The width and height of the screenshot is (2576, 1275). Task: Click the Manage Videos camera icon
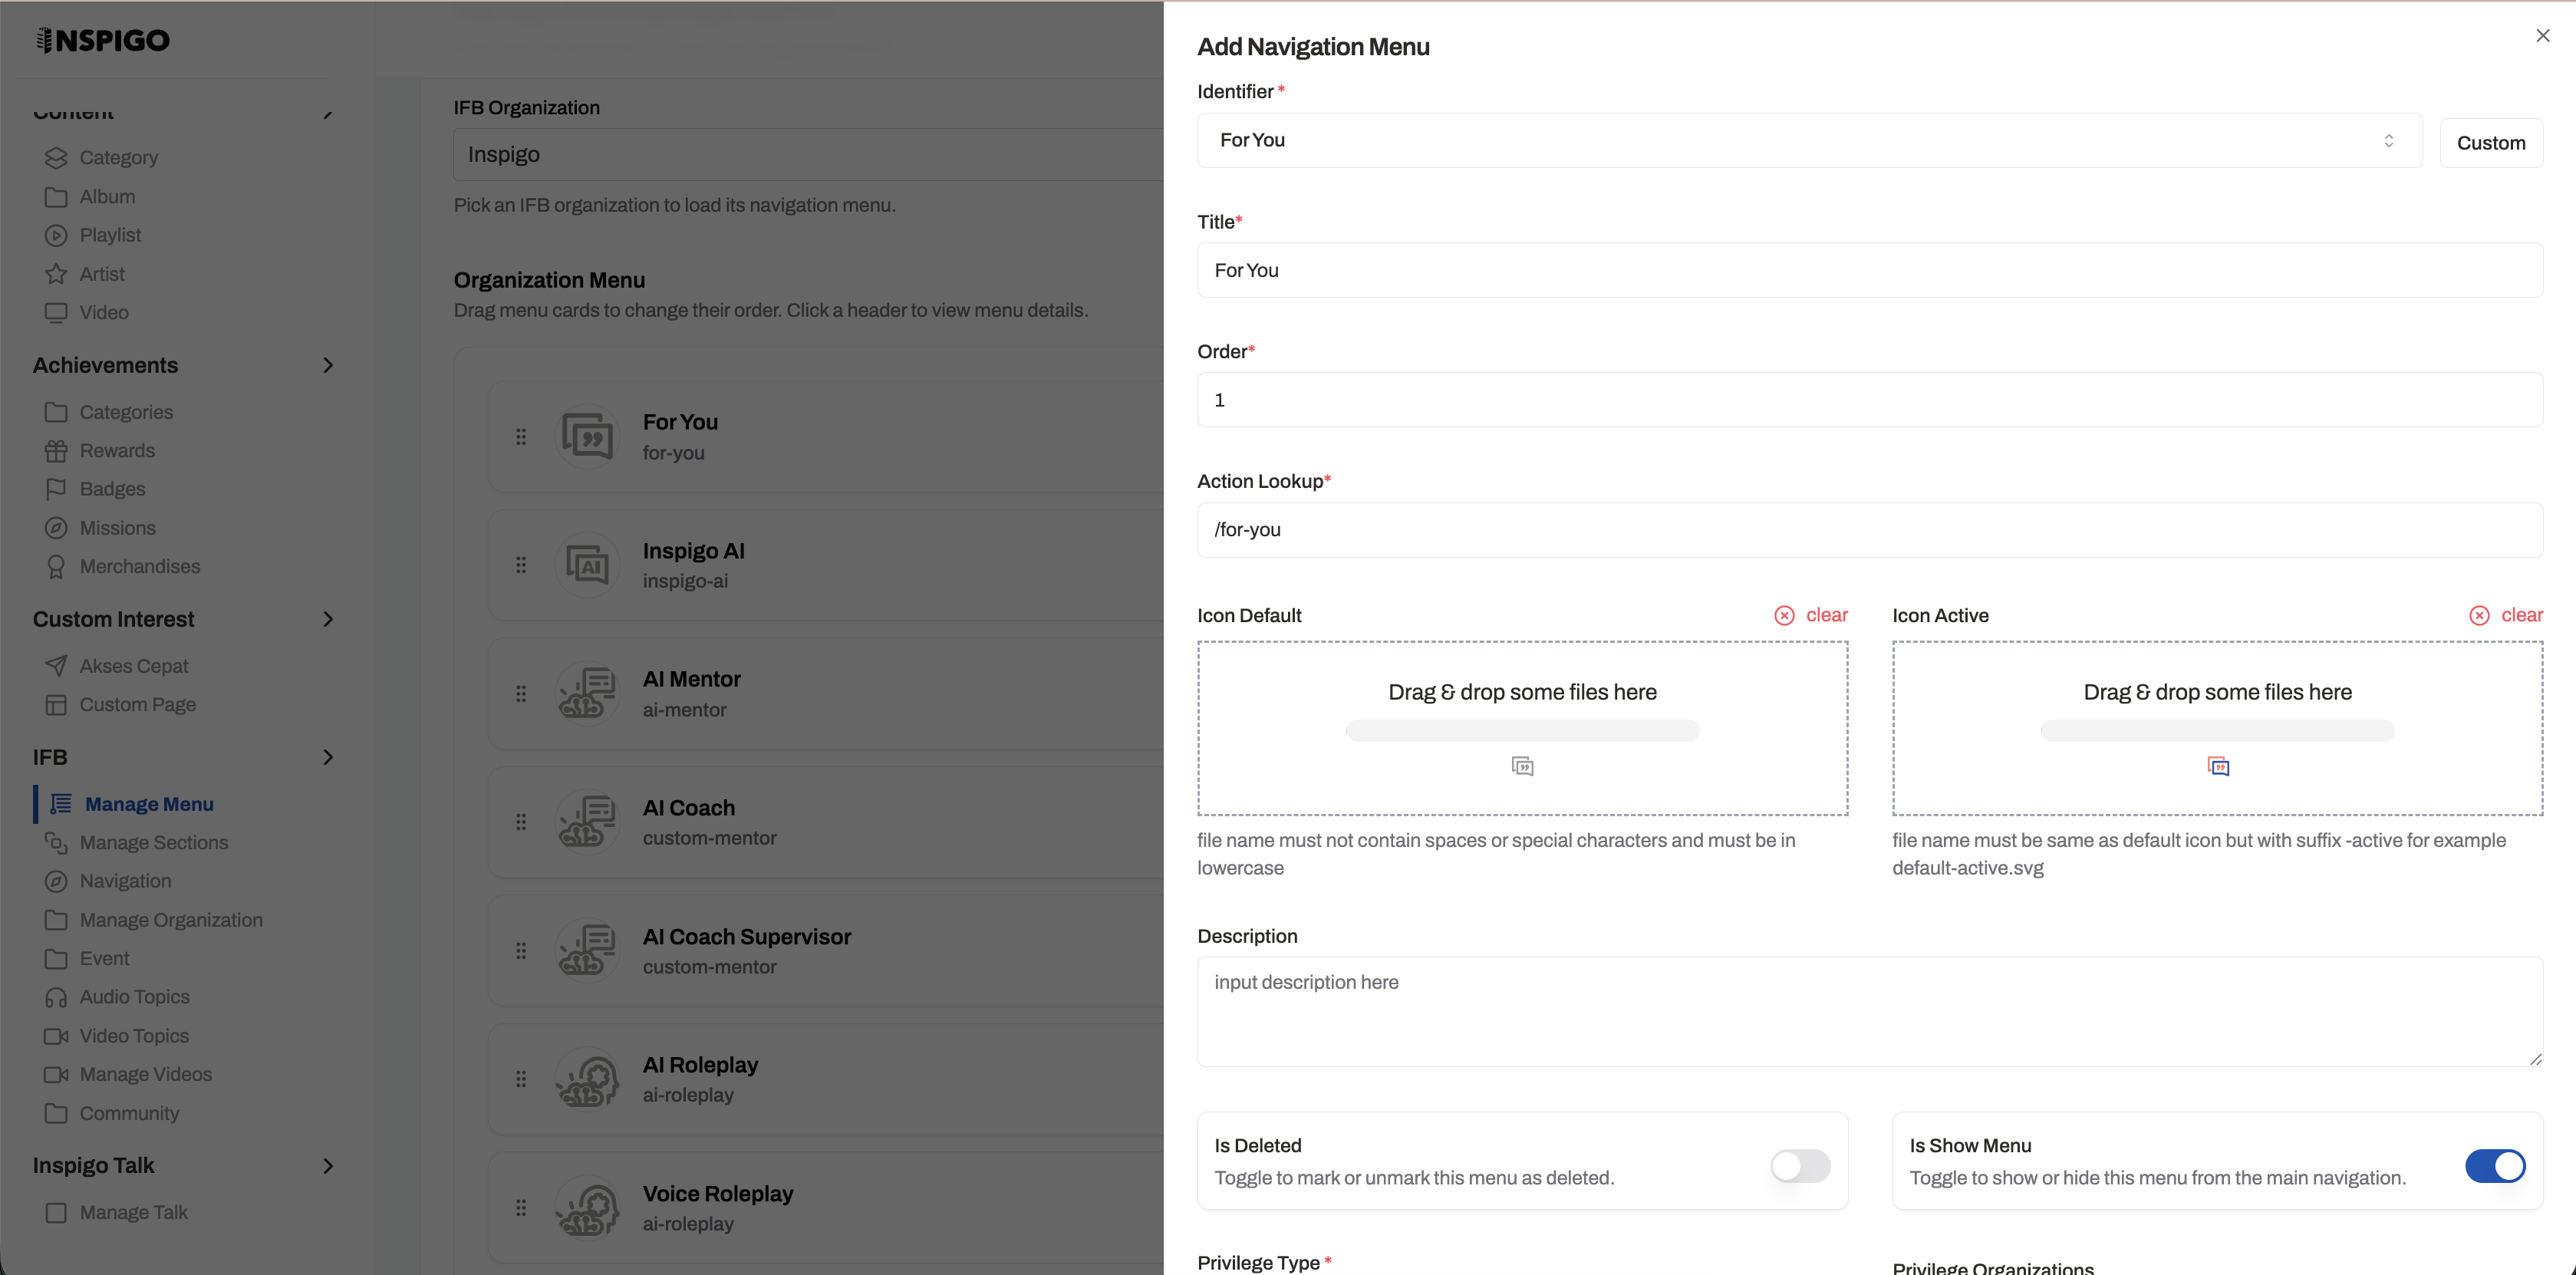56,1074
